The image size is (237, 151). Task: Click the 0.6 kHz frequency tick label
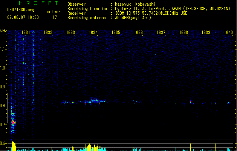[x=3, y=143]
